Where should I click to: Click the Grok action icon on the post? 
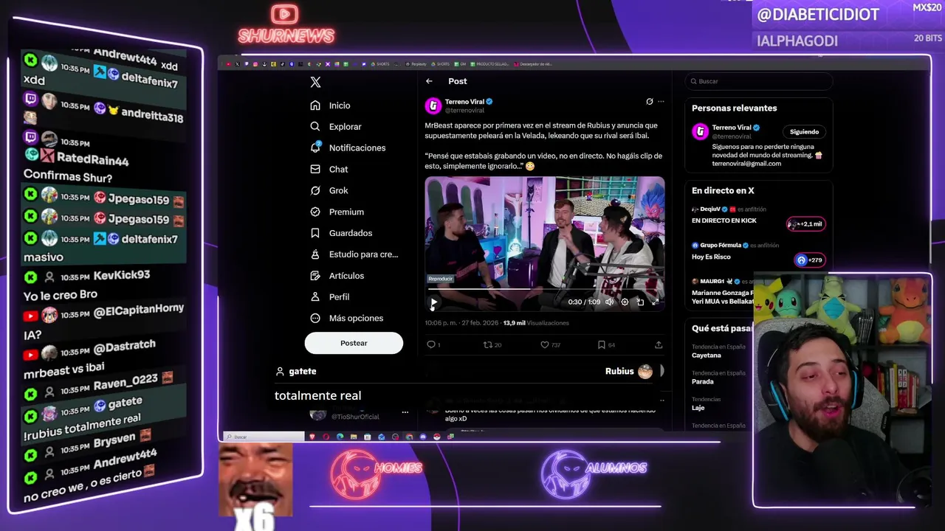(x=649, y=102)
